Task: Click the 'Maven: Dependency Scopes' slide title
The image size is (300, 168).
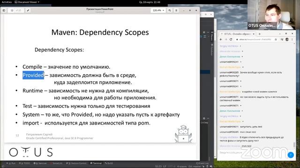Action: point(100,32)
